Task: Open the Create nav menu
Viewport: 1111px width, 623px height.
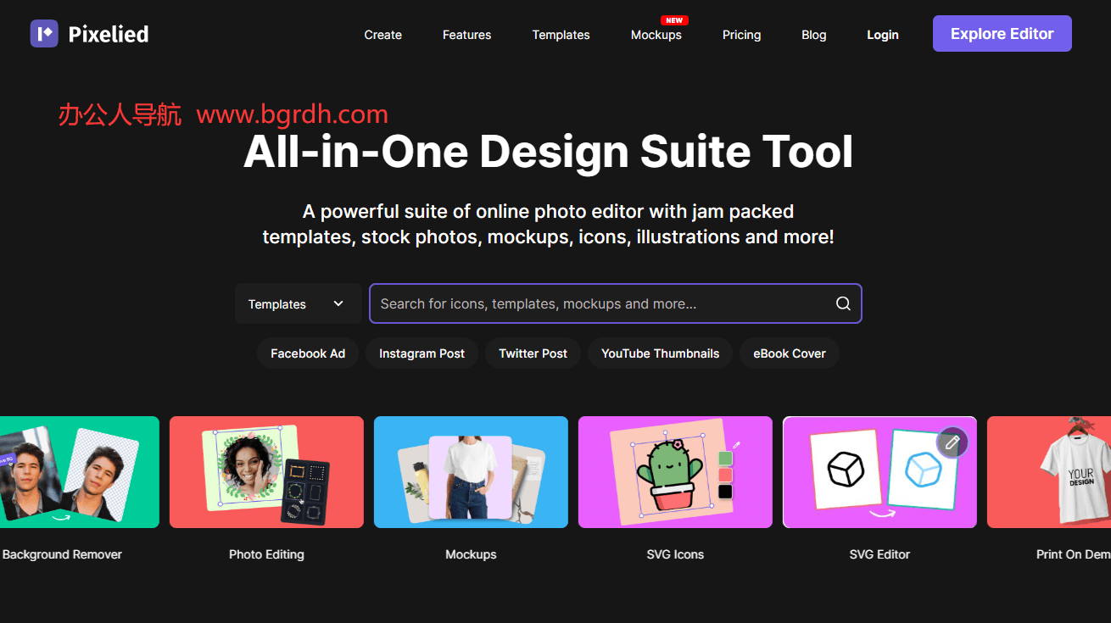Action: click(382, 35)
